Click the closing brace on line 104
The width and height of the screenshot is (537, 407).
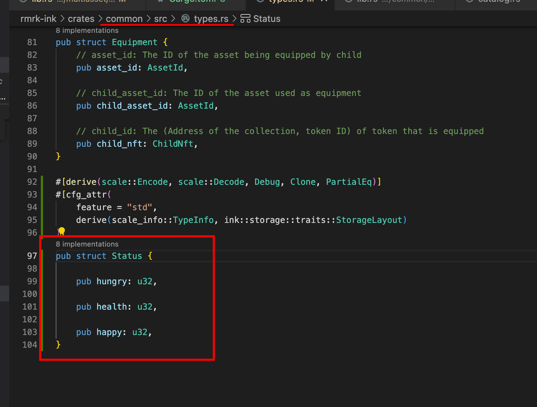click(58, 345)
